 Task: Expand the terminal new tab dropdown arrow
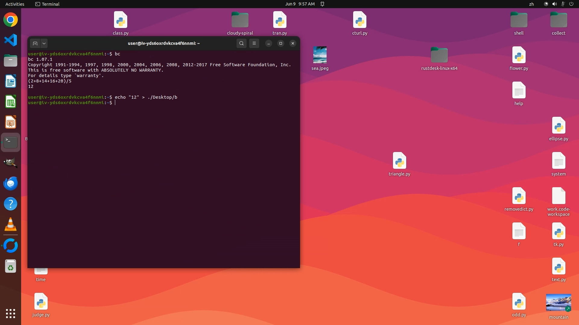click(44, 43)
